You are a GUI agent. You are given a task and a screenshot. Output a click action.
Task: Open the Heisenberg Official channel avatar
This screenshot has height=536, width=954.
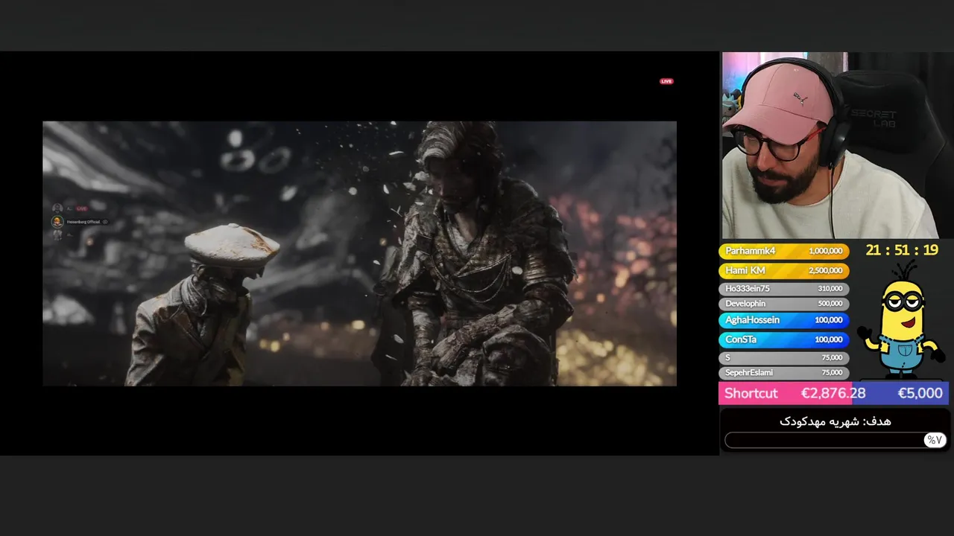coord(57,222)
